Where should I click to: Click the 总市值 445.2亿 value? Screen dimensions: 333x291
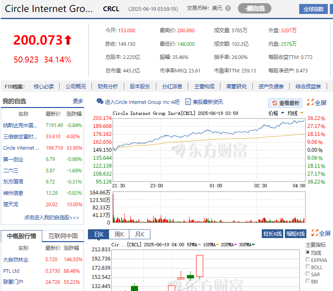point(131,70)
